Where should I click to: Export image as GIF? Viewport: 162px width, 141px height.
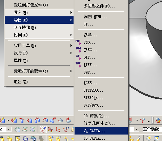pyautogui.click(x=101, y=57)
